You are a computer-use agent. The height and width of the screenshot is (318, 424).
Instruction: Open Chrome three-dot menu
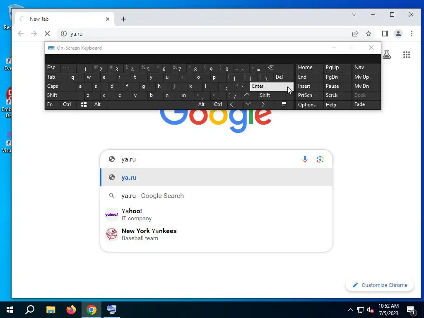coord(412,34)
